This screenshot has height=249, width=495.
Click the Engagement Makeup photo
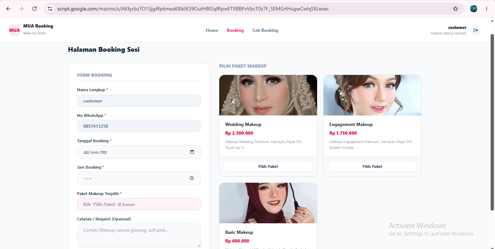(x=372, y=95)
